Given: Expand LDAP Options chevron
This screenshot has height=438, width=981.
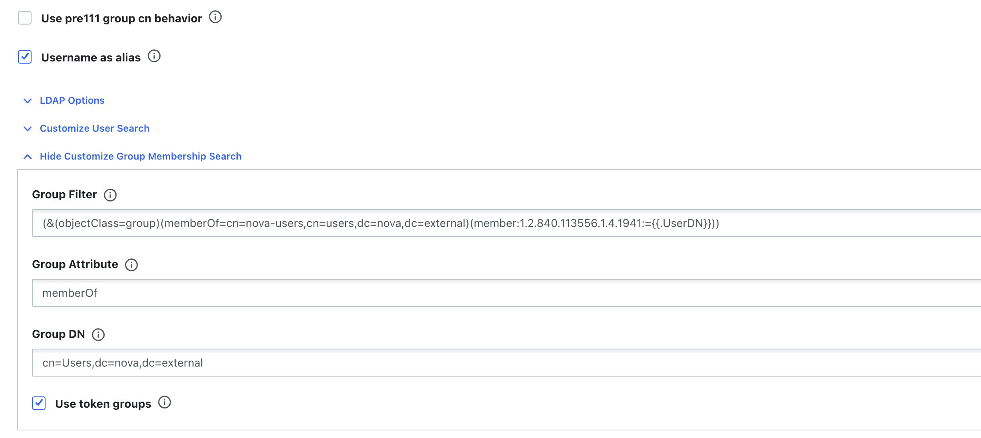Looking at the screenshot, I should [28, 101].
